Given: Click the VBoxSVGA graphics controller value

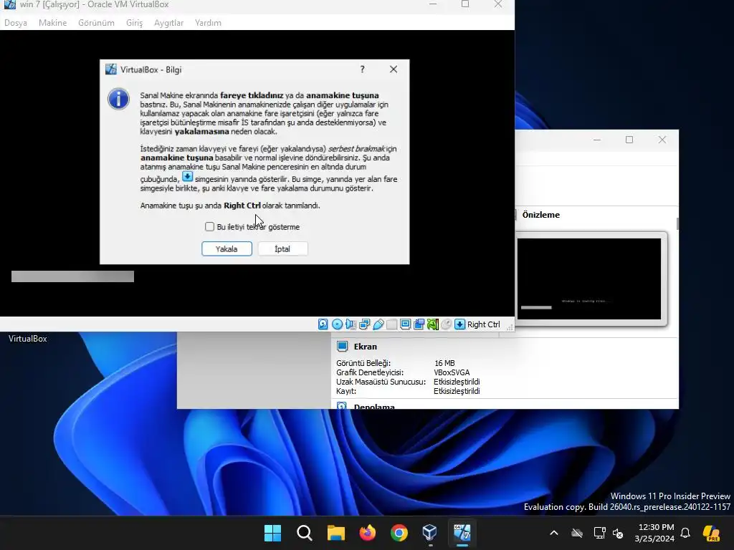Looking at the screenshot, I should [x=452, y=372].
